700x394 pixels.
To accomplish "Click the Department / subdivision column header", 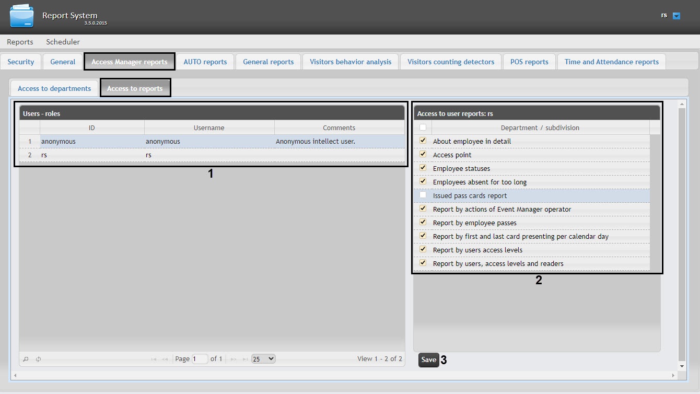I will [540, 128].
